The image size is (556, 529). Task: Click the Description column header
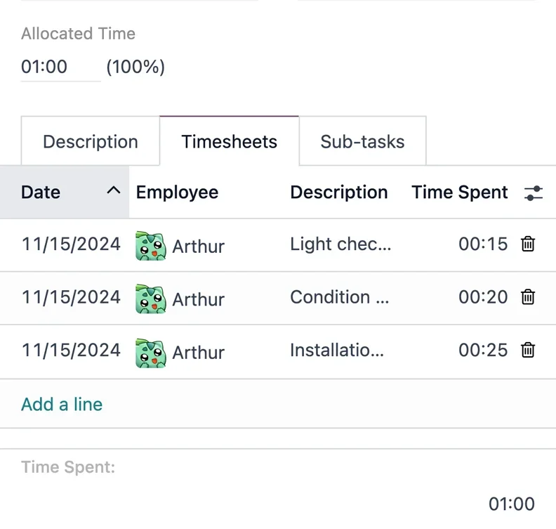(338, 192)
